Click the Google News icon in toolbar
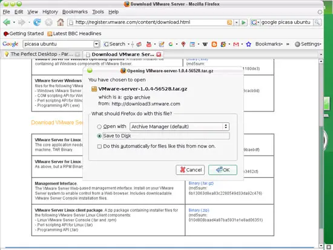This screenshot has width=333, height=250. tap(139, 44)
